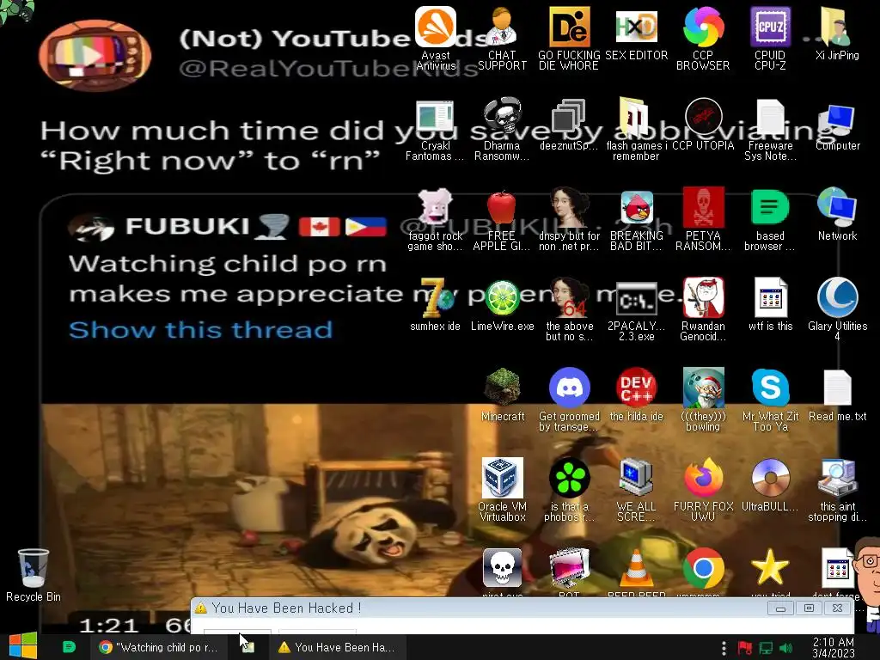Click the red flag tray icon
The width and height of the screenshot is (880, 660).
745,648
